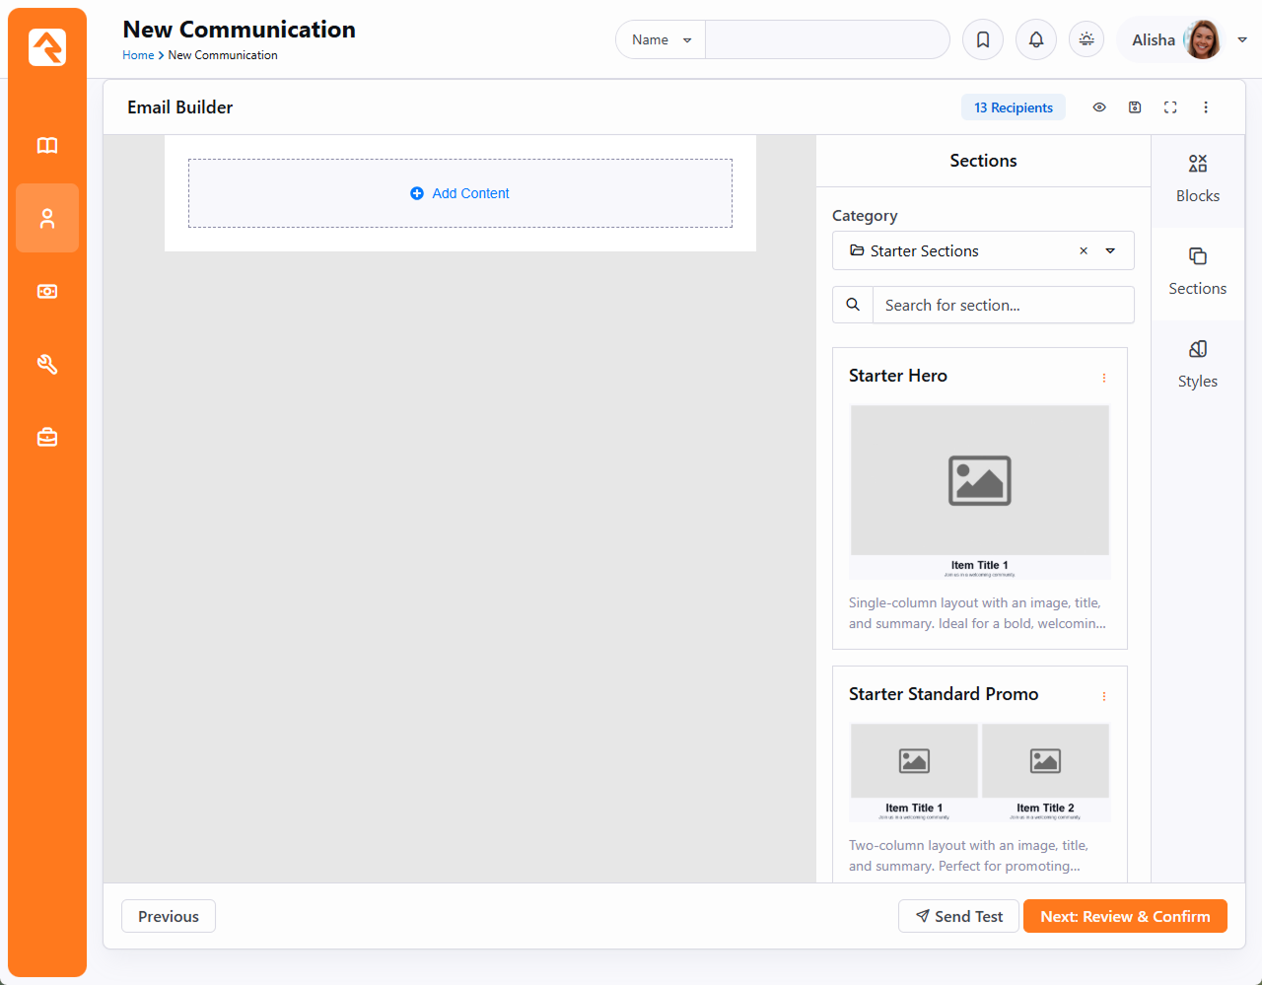Clear the Starter Sections category selection
This screenshot has height=985, width=1262.
[1084, 251]
